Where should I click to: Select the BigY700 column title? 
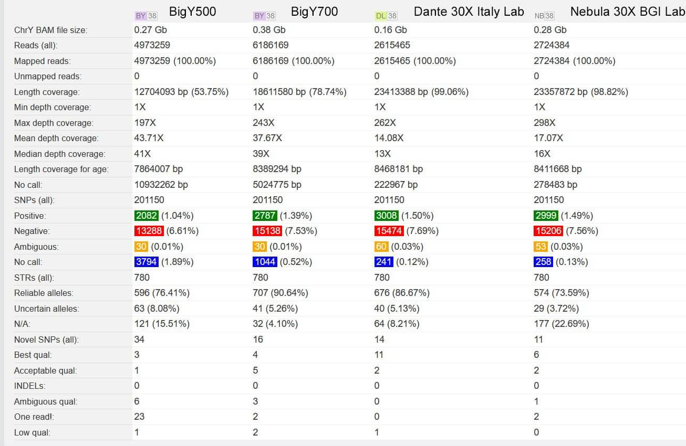click(x=314, y=12)
